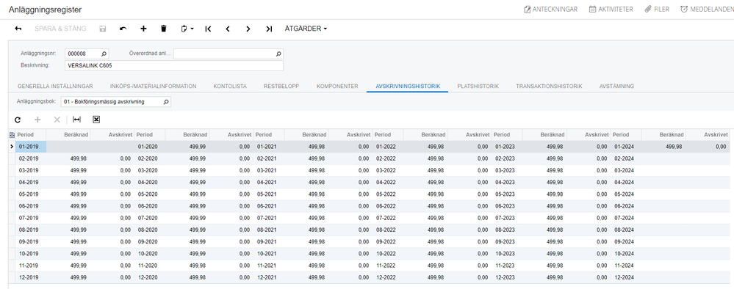Refresh the grid
This screenshot has width=734, height=289.
18,120
